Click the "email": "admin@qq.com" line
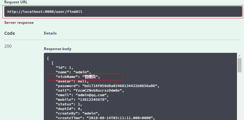Screen dimensions: 244x120 coord(82,95)
